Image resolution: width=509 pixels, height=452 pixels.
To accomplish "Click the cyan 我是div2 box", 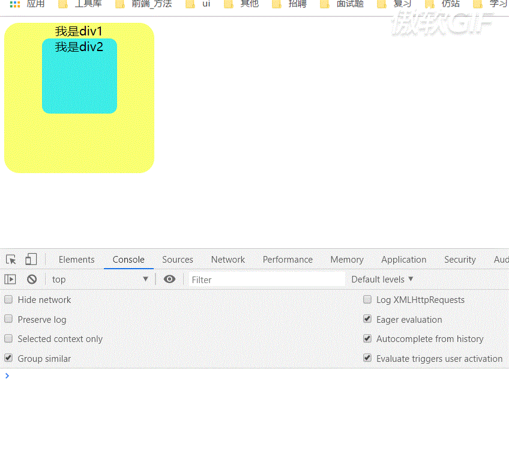I will coord(79,76).
